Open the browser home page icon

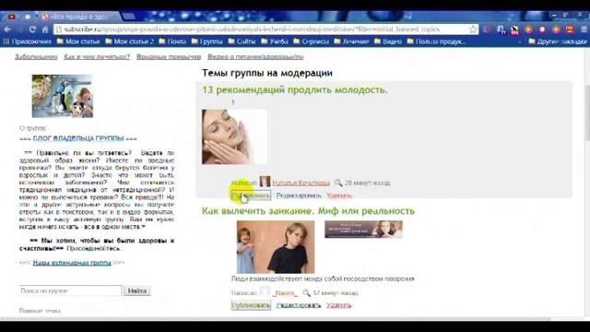(45, 30)
